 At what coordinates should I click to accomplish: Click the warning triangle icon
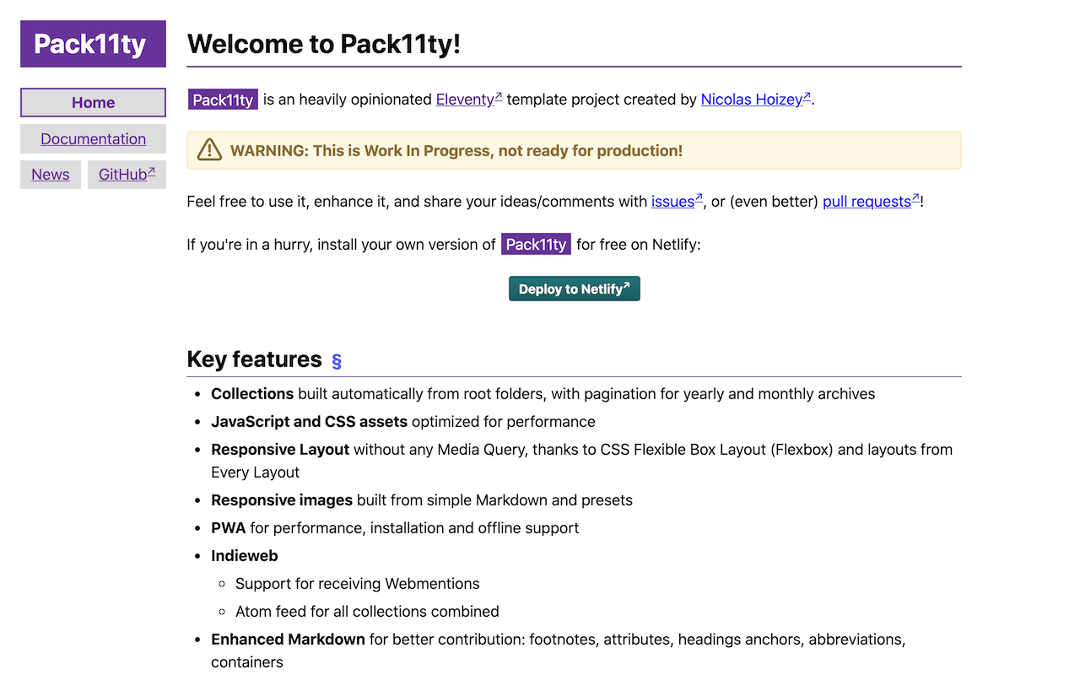click(209, 150)
